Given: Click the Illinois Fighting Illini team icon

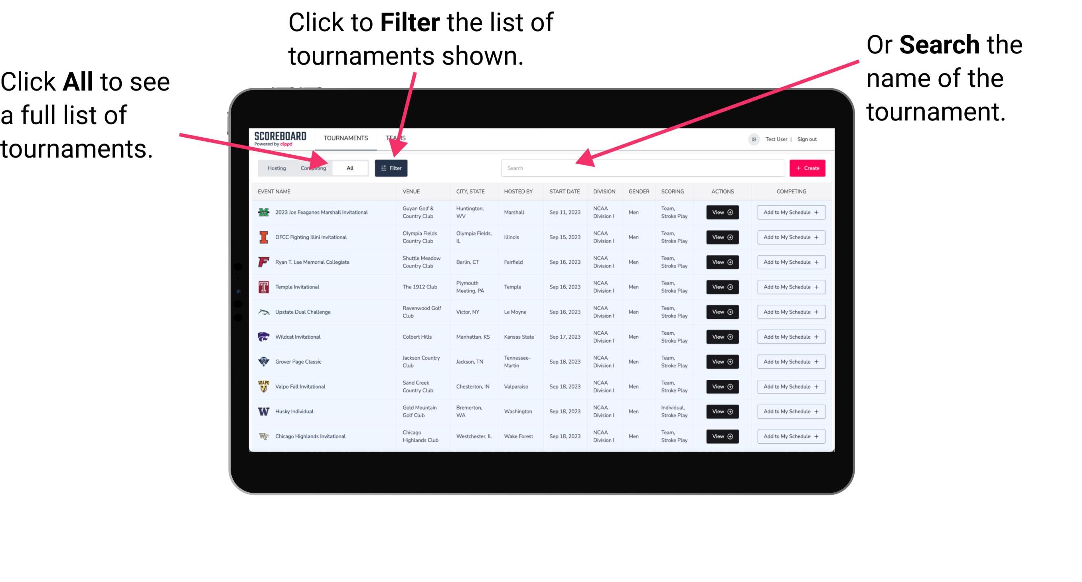Looking at the screenshot, I should pyautogui.click(x=264, y=238).
